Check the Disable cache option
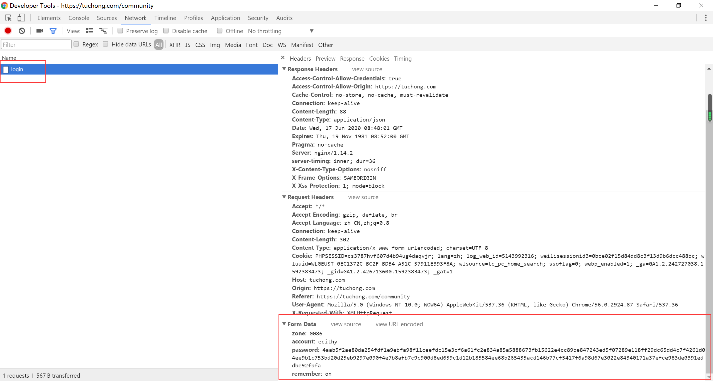The width and height of the screenshot is (713, 381). (166, 31)
